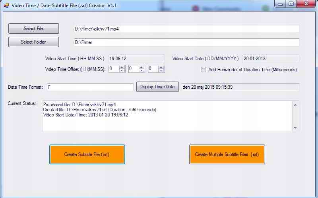Click the orange Create Subtitle File (.srt) button
This screenshot has height=198, width=318.
87,154
